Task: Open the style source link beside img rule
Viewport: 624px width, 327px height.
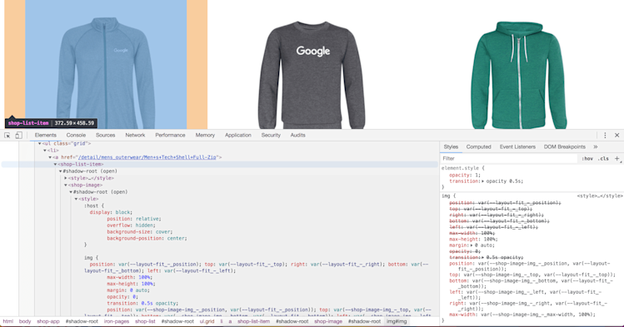Action: pos(600,196)
